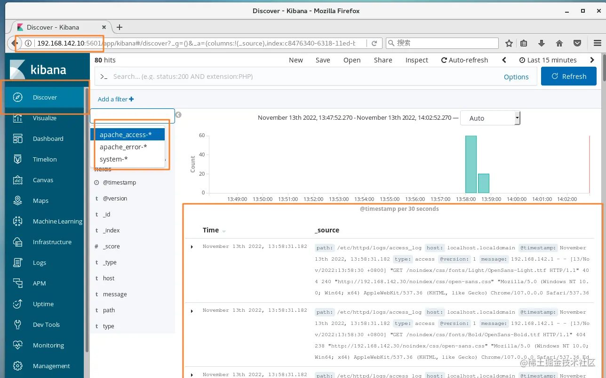Open the Discover page in sidebar
Image resolution: width=606 pixels, height=378 pixels.
(x=45, y=98)
